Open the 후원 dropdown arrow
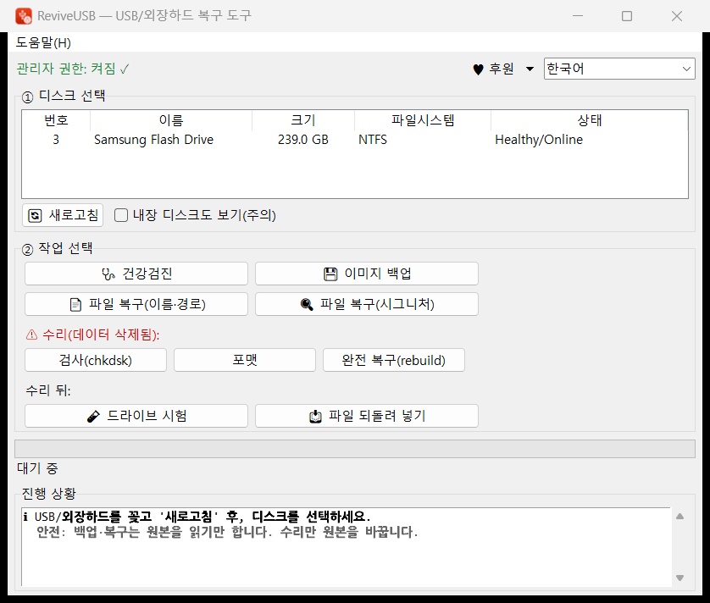The image size is (710, 603). [x=530, y=69]
